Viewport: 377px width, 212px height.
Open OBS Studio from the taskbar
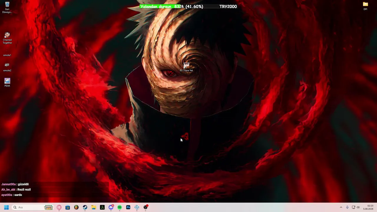click(145, 207)
